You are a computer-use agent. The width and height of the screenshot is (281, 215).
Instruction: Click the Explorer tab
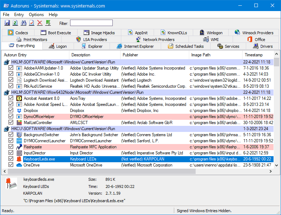92,46
